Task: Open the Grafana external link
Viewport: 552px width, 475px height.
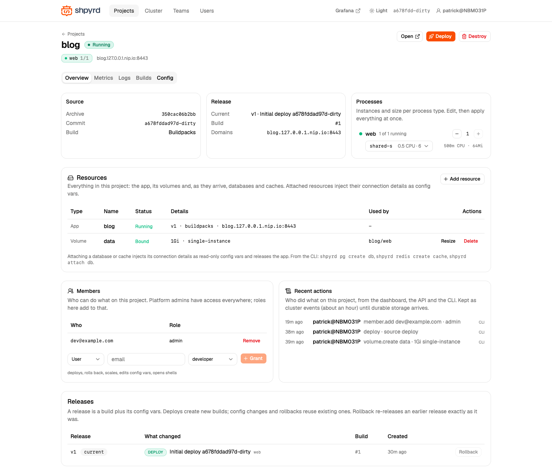Action: (x=348, y=11)
